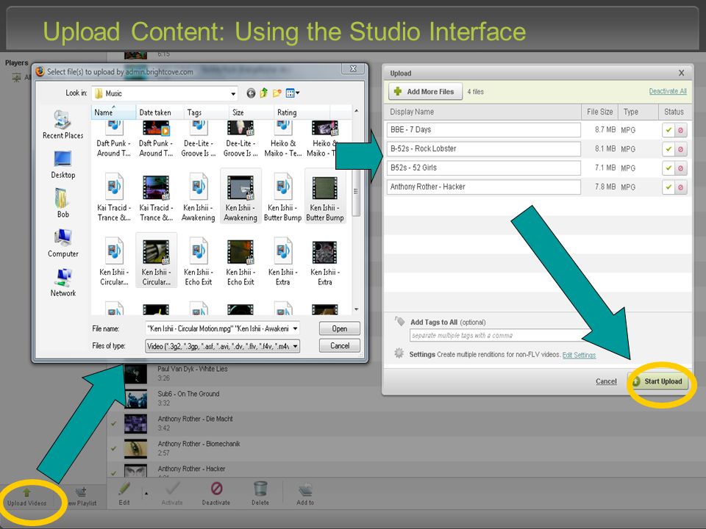Remove BBE - 7 Days from upload
The image size is (706, 529).
pos(680,130)
